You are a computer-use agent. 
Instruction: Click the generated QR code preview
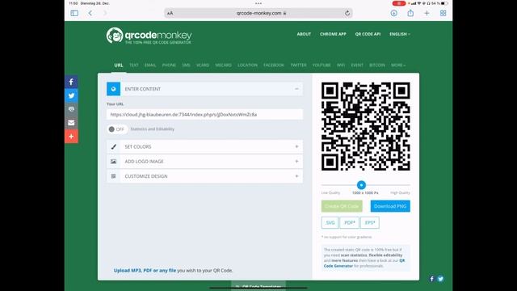pos(366,126)
